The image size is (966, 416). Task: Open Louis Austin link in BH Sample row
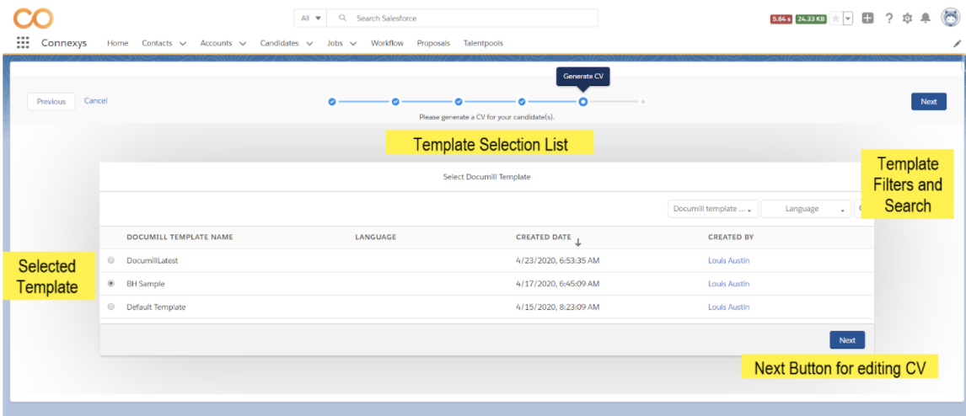coord(729,284)
